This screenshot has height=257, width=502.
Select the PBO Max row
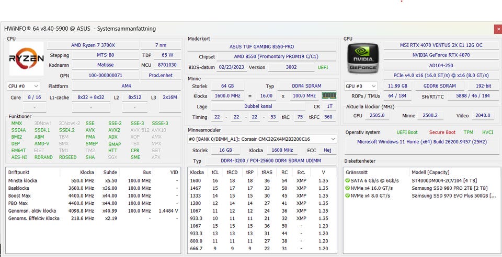(93, 203)
